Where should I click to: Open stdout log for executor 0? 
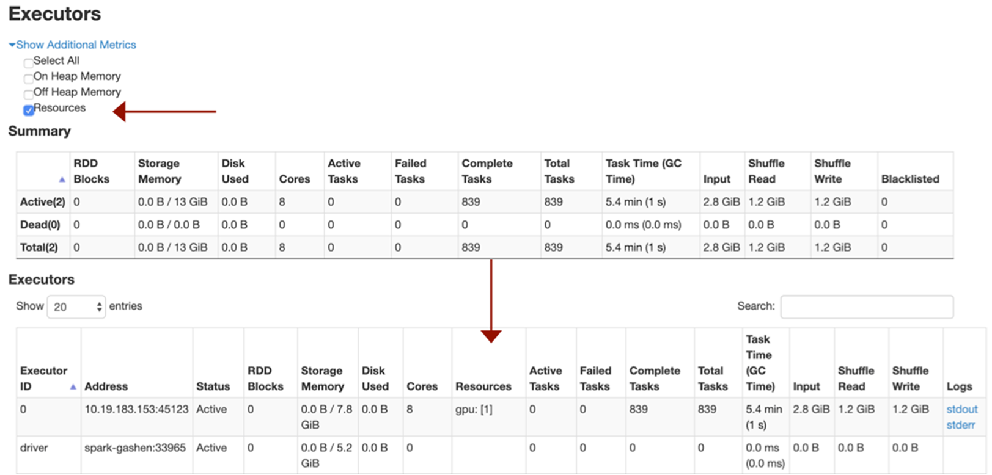point(961,409)
